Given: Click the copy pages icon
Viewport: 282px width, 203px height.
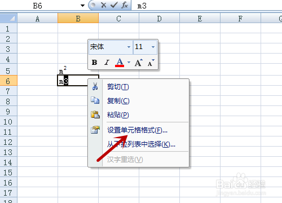Looking at the screenshot, I should [95, 100].
